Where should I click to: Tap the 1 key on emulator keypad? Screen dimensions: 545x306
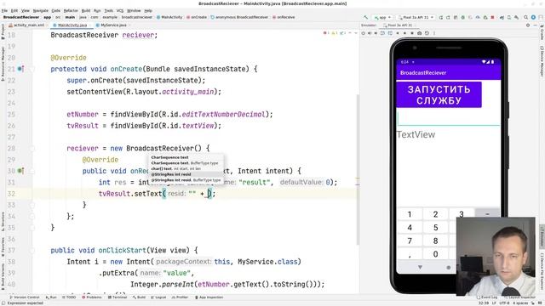[410, 214]
